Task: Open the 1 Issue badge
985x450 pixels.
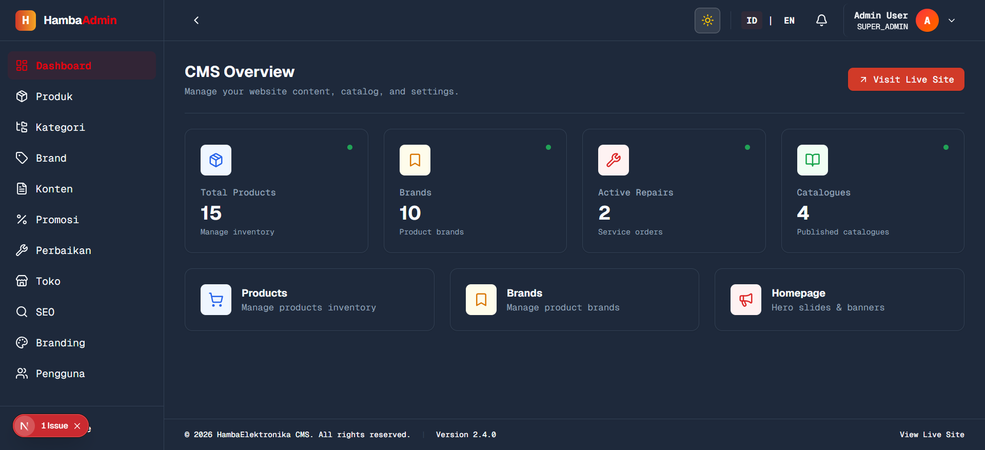Action: point(54,426)
